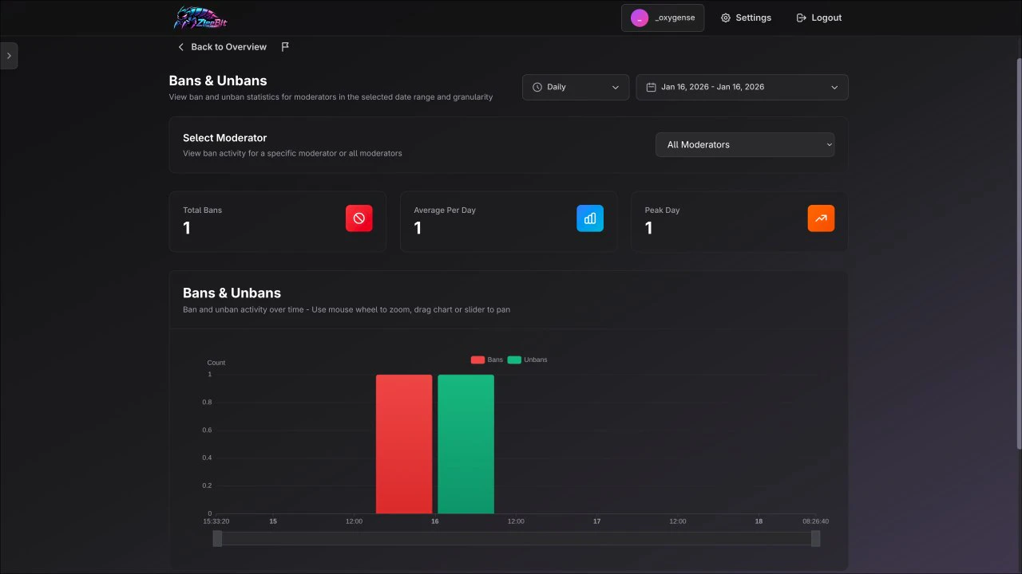The height and width of the screenshot is (574, 1022).
Task: Click the ZipBit logo in the header
Action: tap(200, 18)
